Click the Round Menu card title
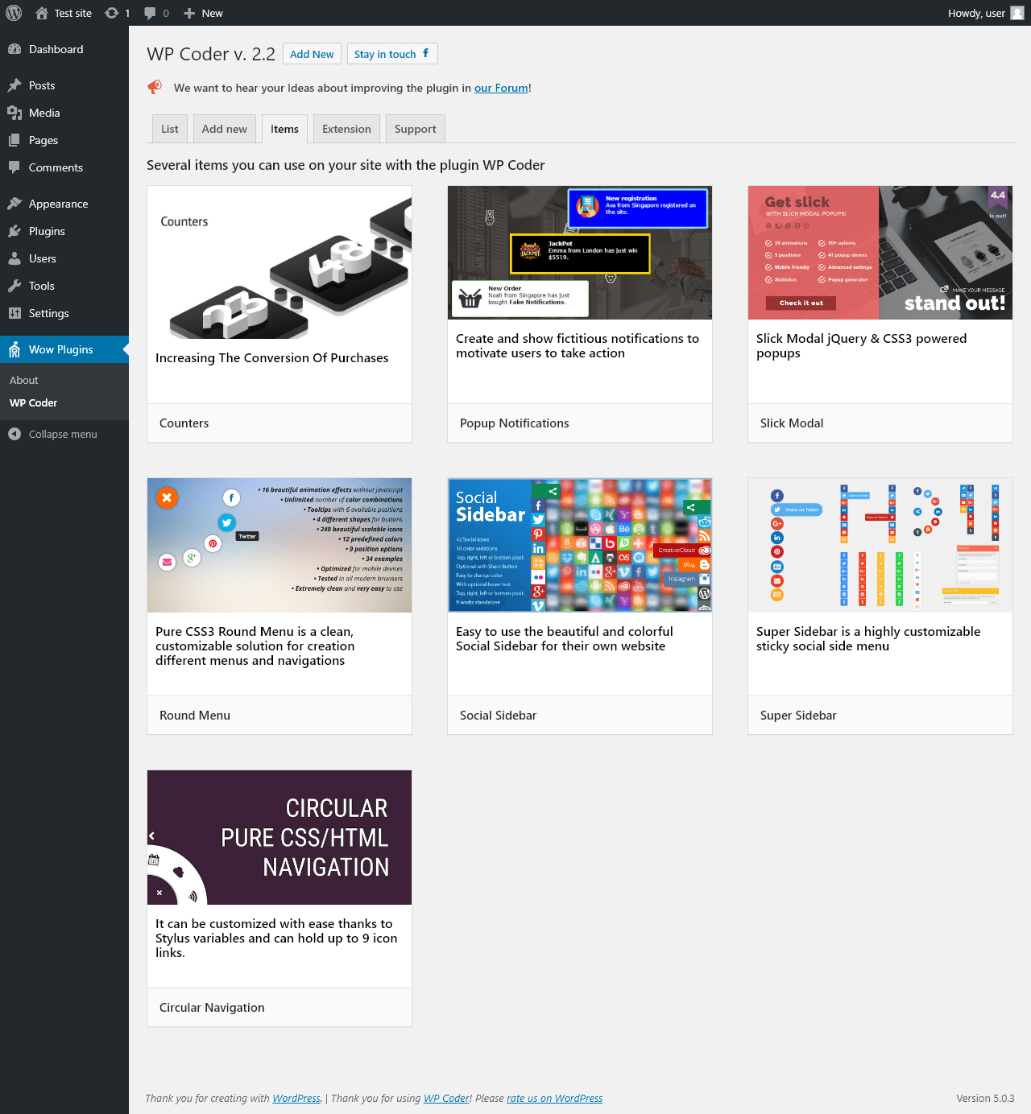 195,716
